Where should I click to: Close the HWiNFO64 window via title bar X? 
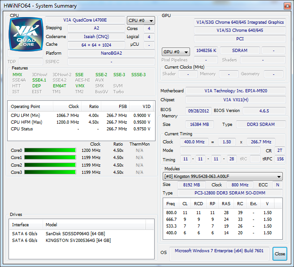pos(287,6)
